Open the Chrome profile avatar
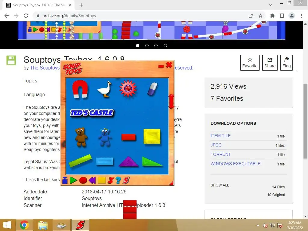The height and width of the screenshot is (231, 308). [x=292, y=16]
